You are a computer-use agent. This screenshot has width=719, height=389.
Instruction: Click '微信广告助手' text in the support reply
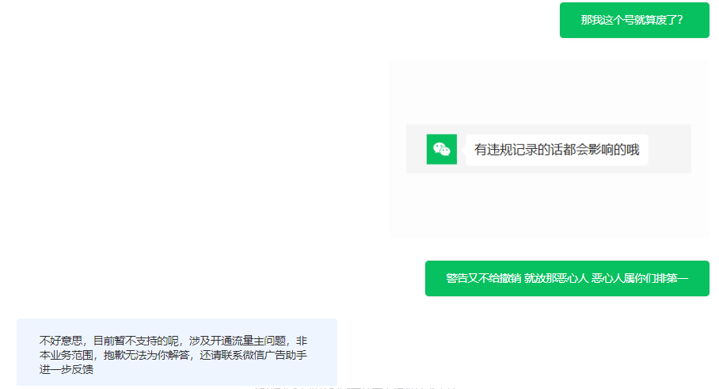point(275,355)
